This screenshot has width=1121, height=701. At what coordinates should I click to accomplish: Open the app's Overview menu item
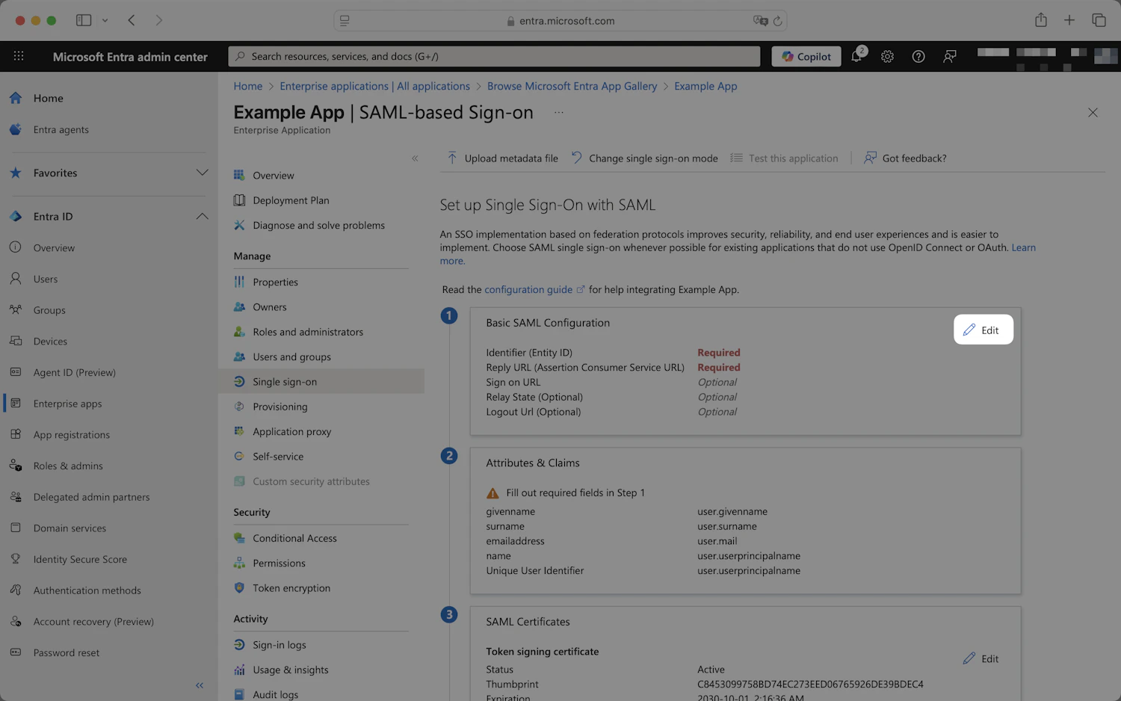click(274, 176)
